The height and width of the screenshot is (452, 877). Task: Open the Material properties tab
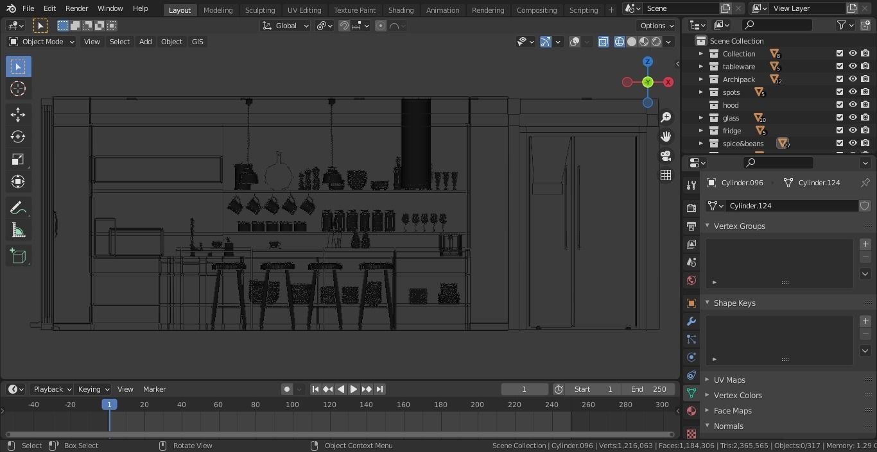[691, 411]
